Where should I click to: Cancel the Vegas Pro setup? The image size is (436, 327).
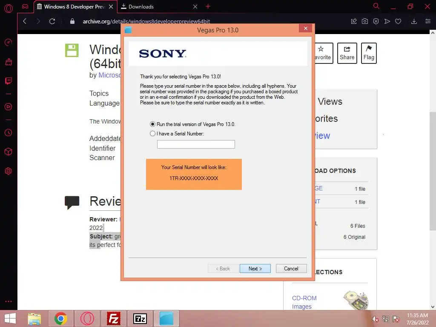(x=291, y=268)
